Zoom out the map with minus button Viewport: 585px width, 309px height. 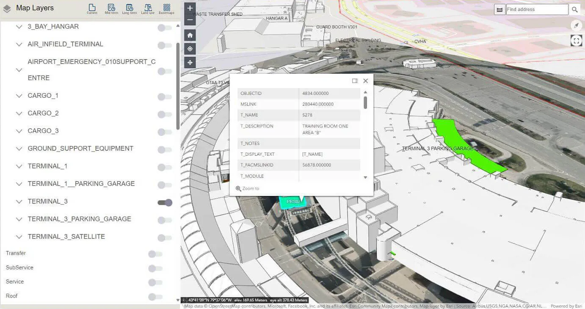pyautogui.click(x=190, y=20)
